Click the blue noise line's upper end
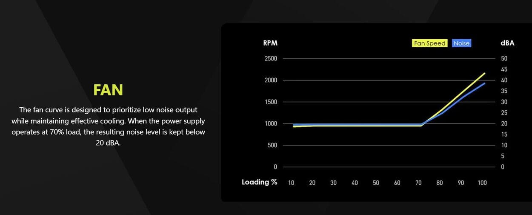 tap(484, 83)
